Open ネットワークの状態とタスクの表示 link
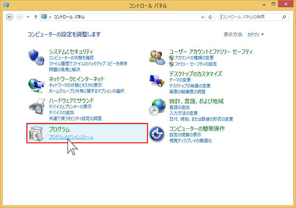This screenshot has width=296, height=208. coord(75,85)
